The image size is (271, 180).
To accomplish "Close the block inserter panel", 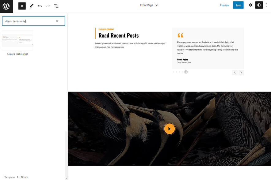I will [22, 6].
